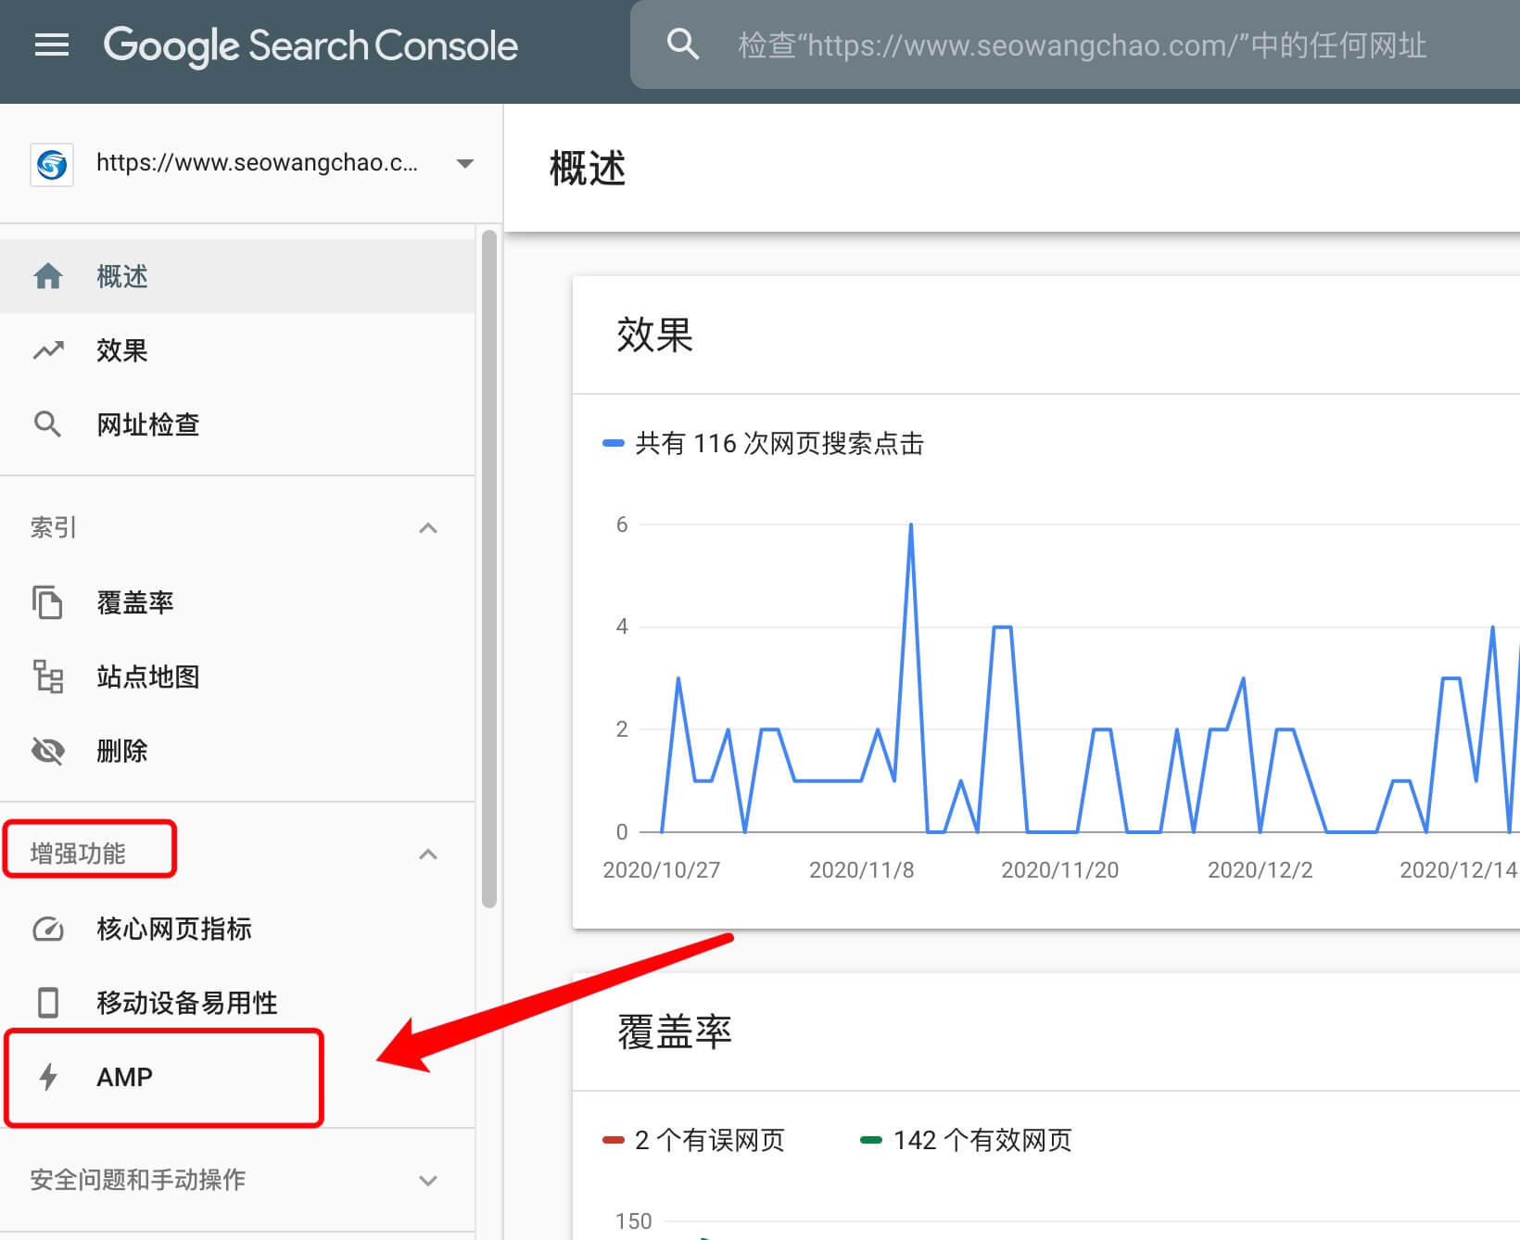Collapse the 索引 section chevron
The image size is (1520, 1240).
(x=428, y=528)
